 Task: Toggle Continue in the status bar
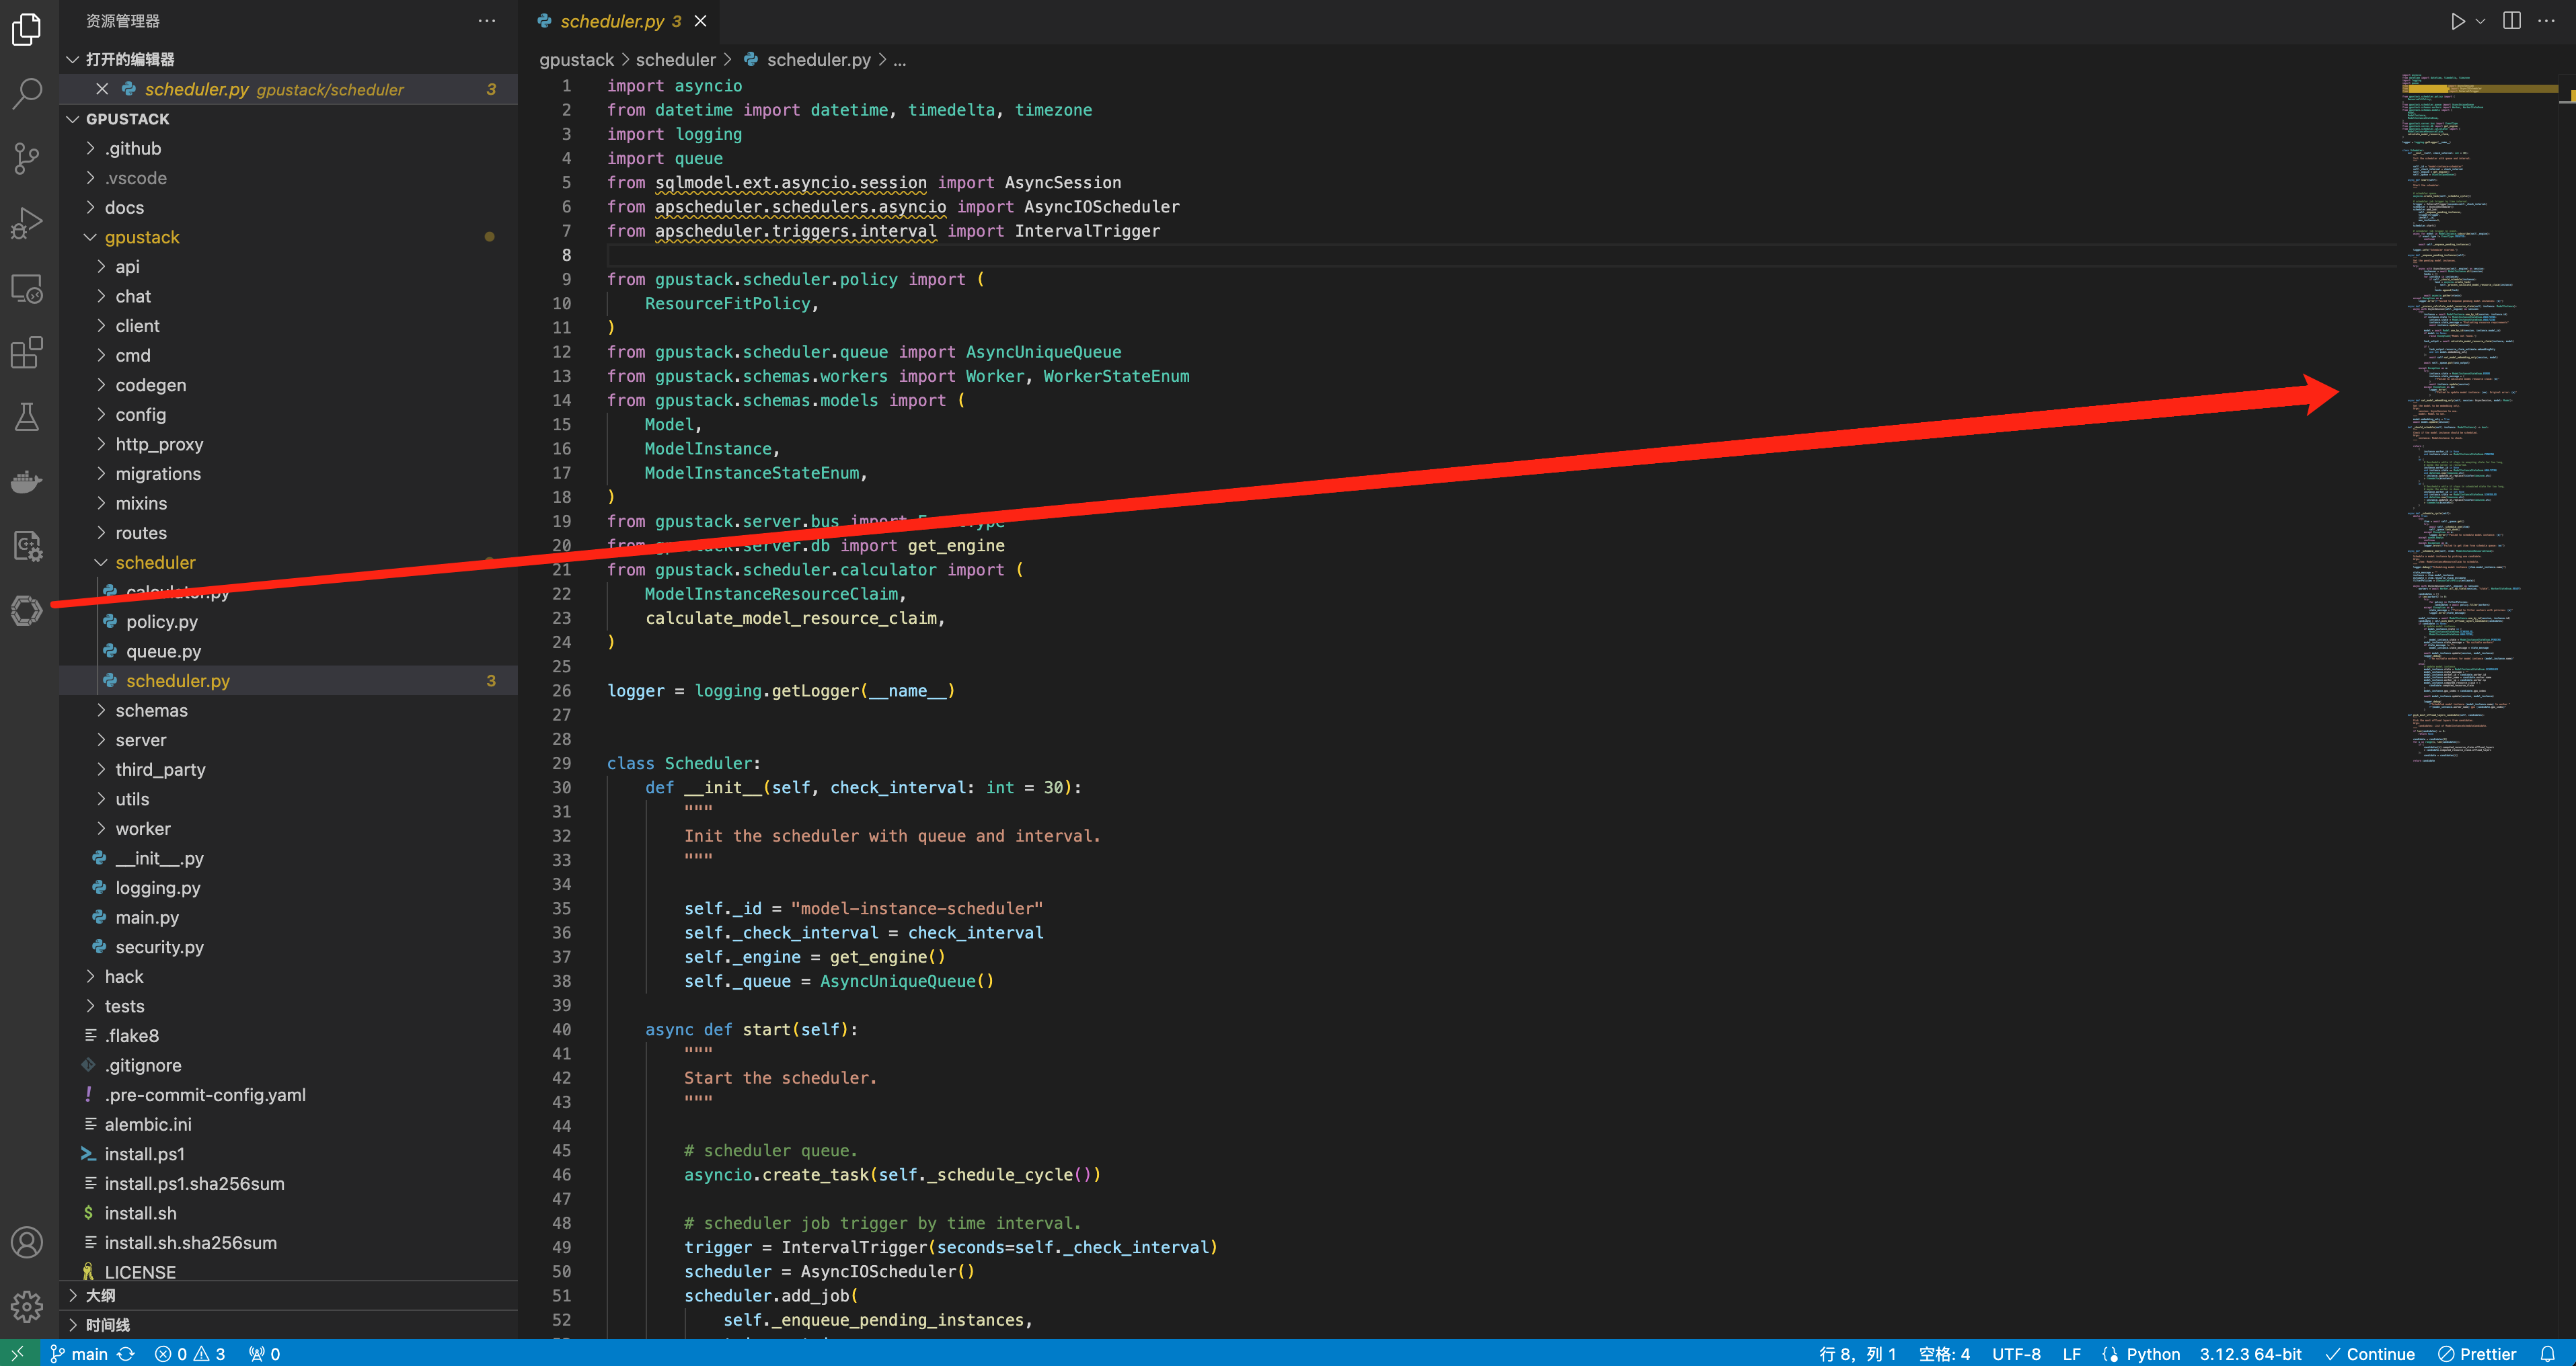click(2370, 1354)
